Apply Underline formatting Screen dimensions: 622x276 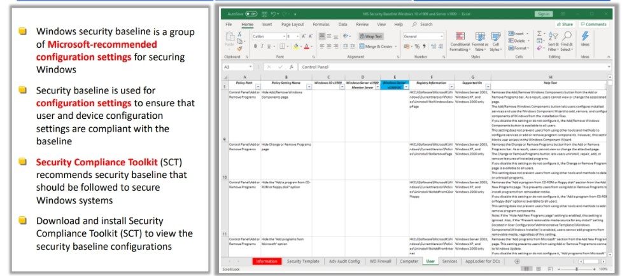tap(269, 46)
